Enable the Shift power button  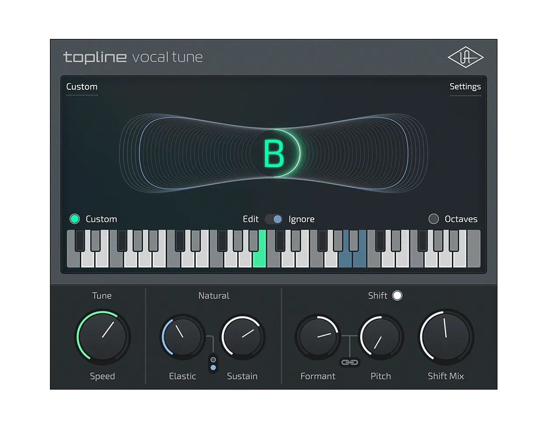click(397, 295)
